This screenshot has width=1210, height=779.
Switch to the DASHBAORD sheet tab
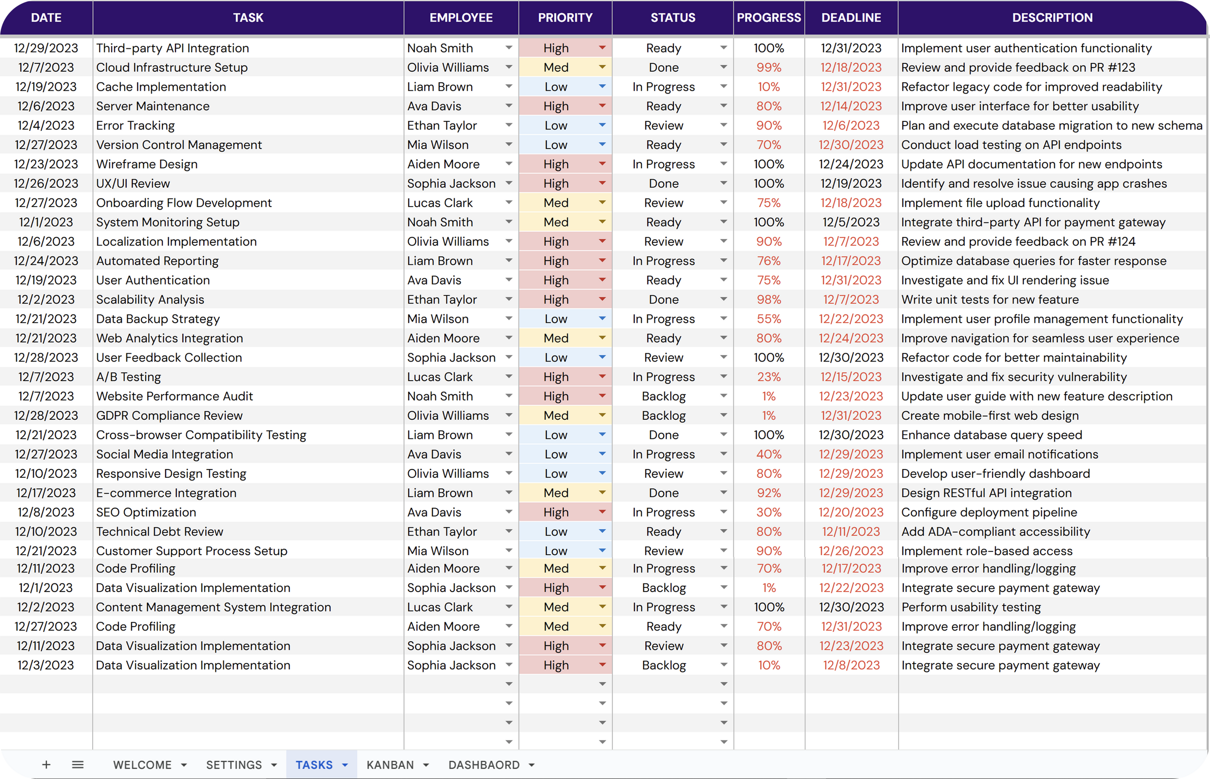pyautogui.click(x=484, y=765)
